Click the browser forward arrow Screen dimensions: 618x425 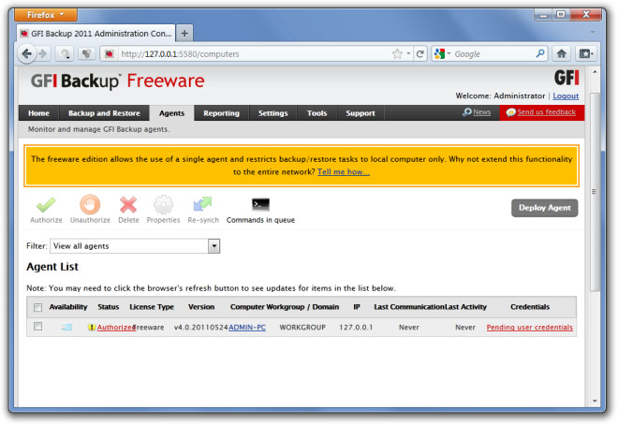(x=43, y=54)
